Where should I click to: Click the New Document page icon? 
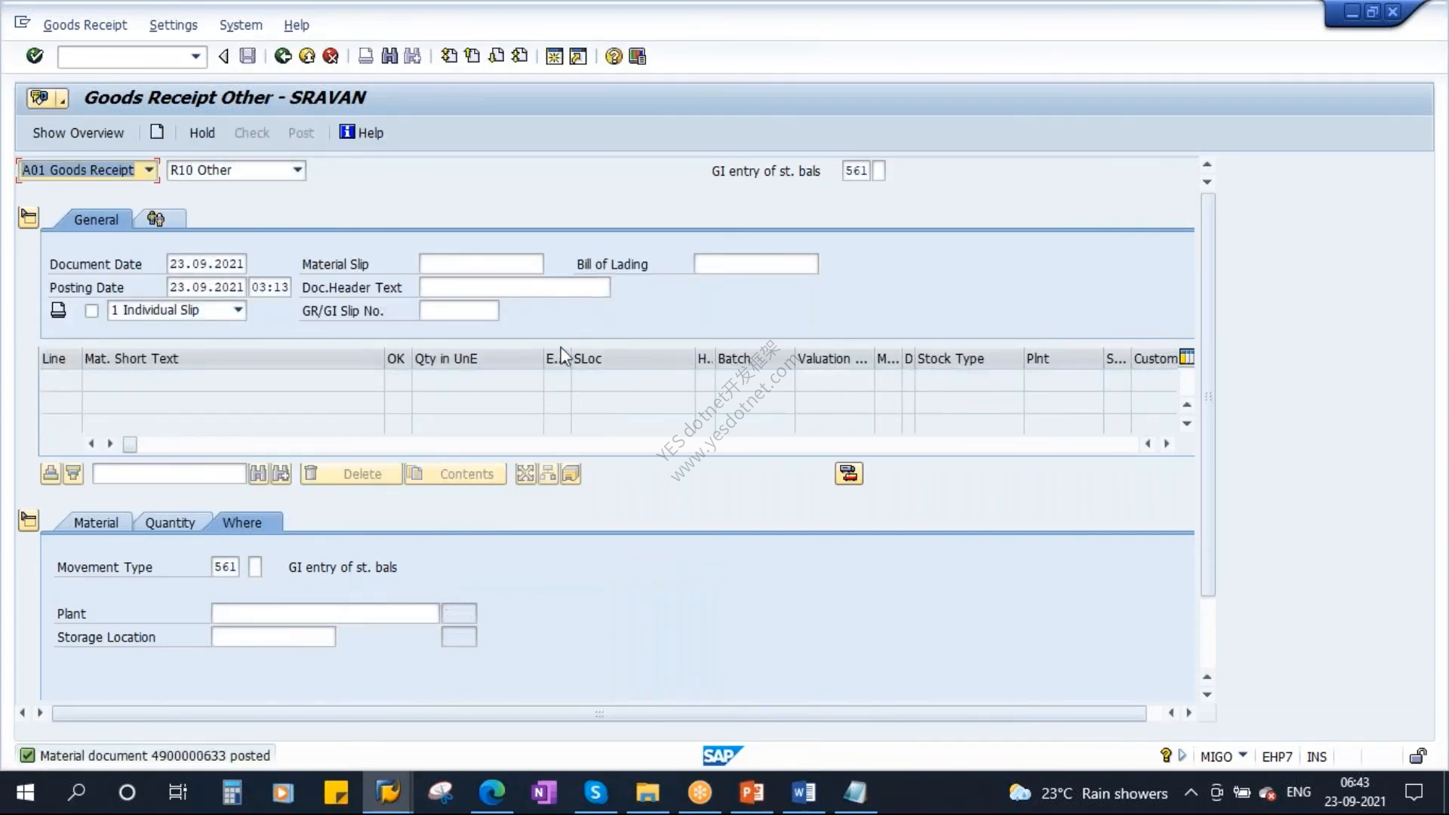pyautogui.click(x=157, y=132)
